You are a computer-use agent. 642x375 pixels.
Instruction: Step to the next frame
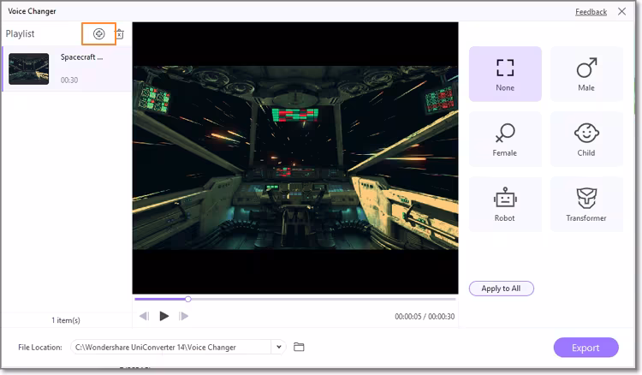pyautogui.click(x=183, y=316)
